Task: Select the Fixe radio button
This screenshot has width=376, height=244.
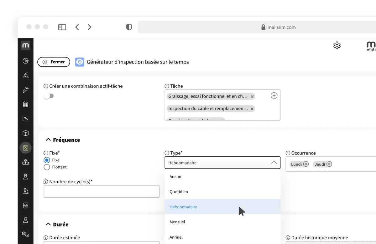Action: point(47,160)
